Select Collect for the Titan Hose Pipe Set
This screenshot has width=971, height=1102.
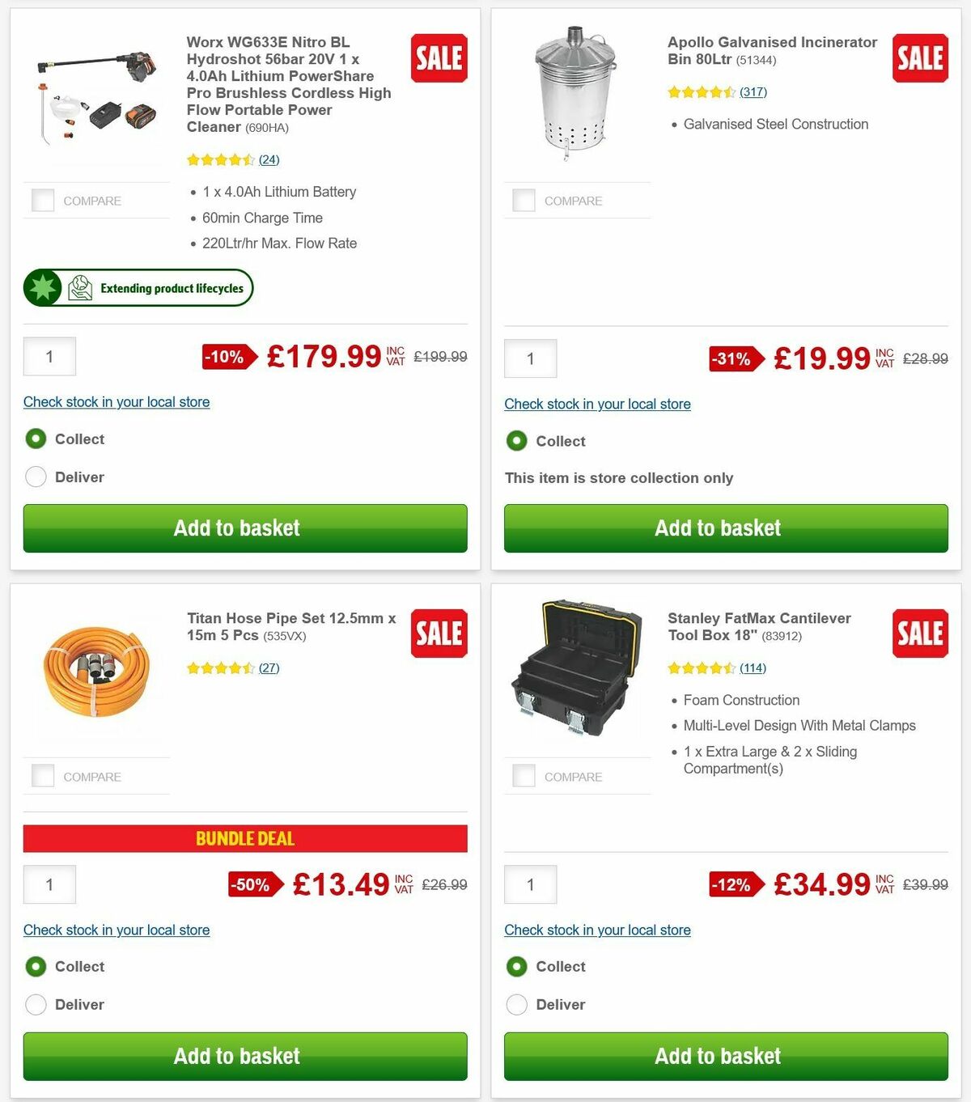(x=36, y=966)
